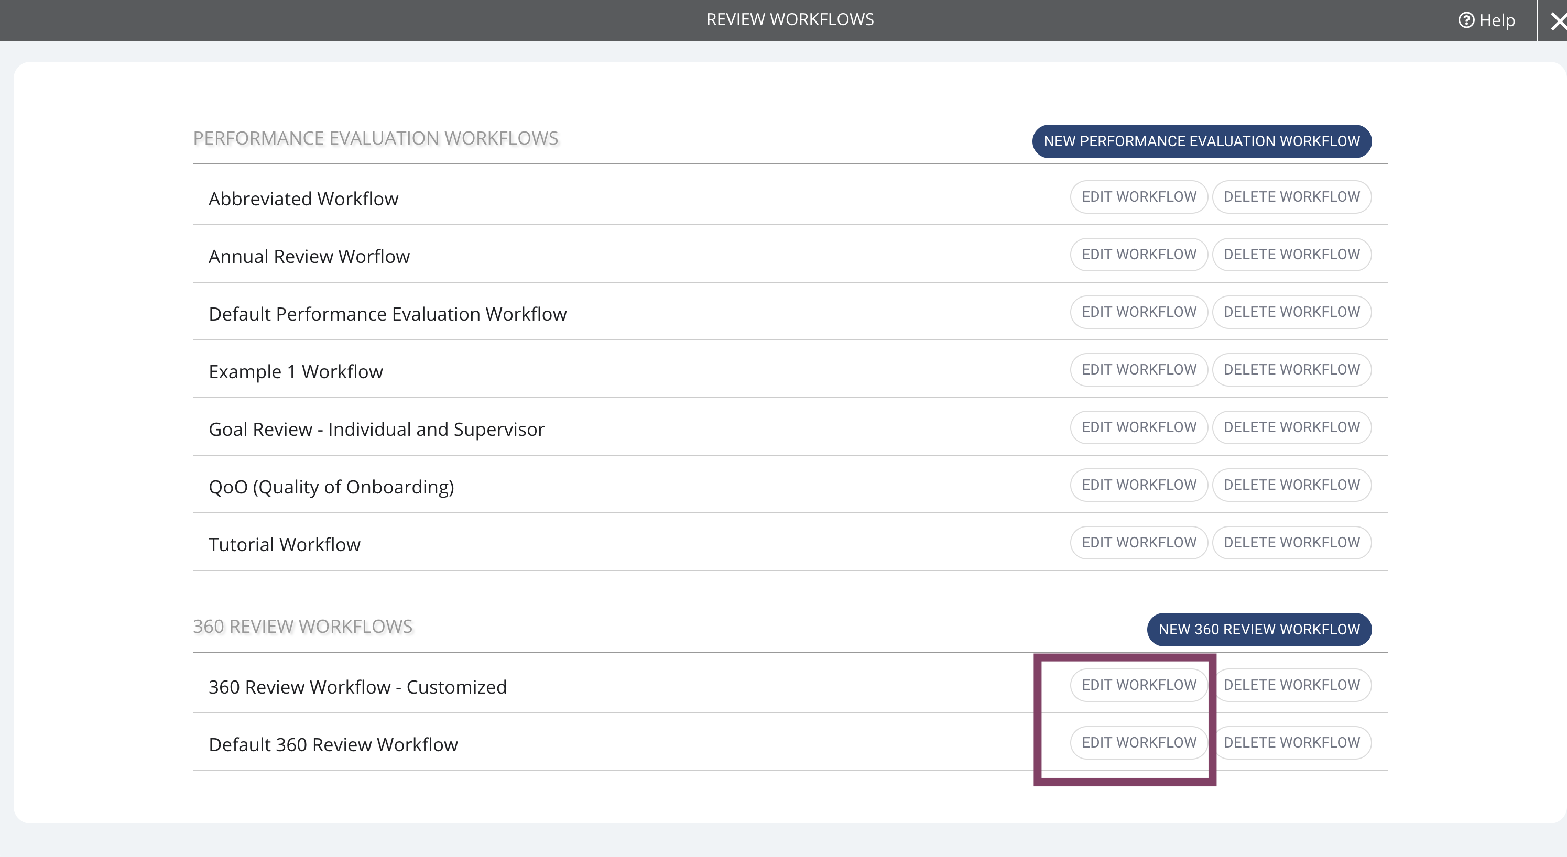Edit 360 Review Workflow - Customized
The height and width of the screenshot is (857, 1567).
pyautogui.click(x=1139, y=685)
